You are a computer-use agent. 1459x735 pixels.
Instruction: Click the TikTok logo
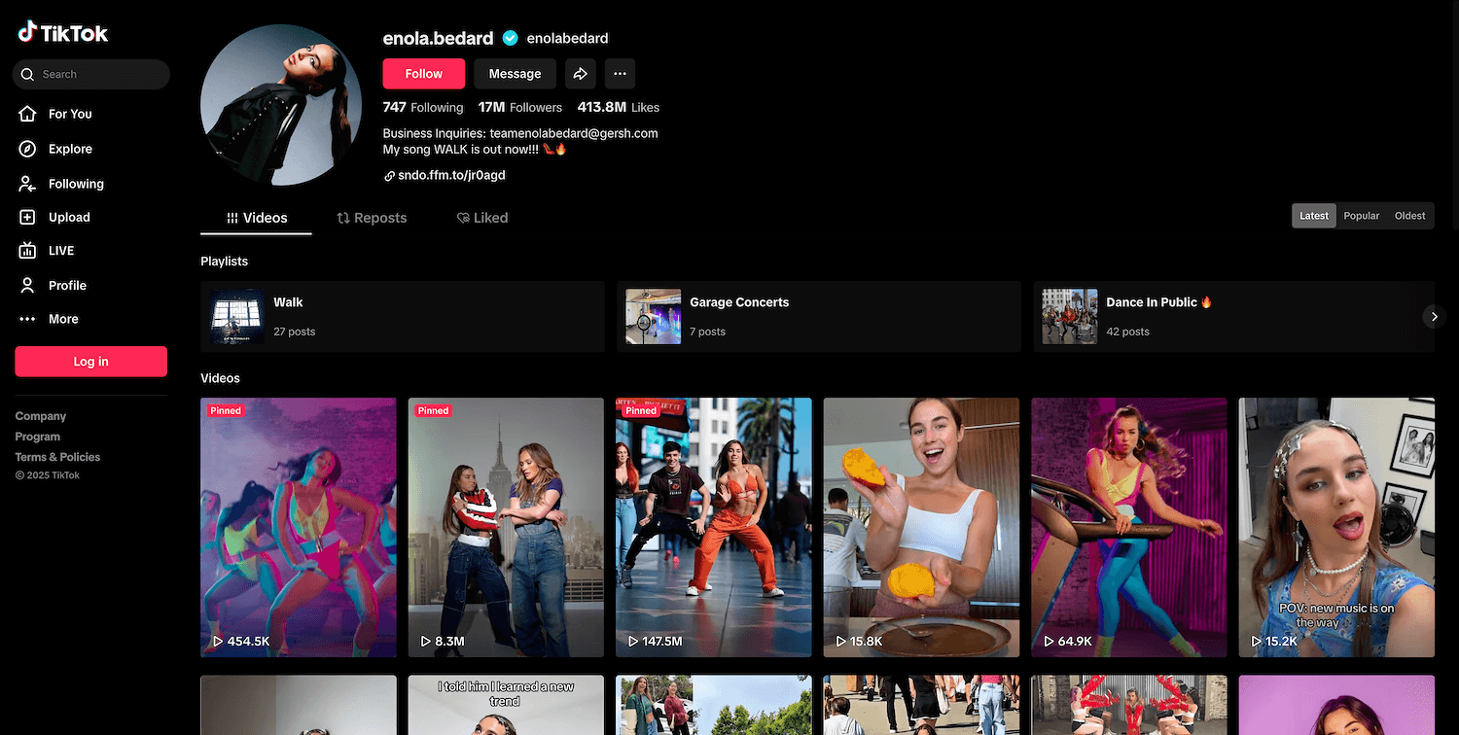tap(63, 33)
